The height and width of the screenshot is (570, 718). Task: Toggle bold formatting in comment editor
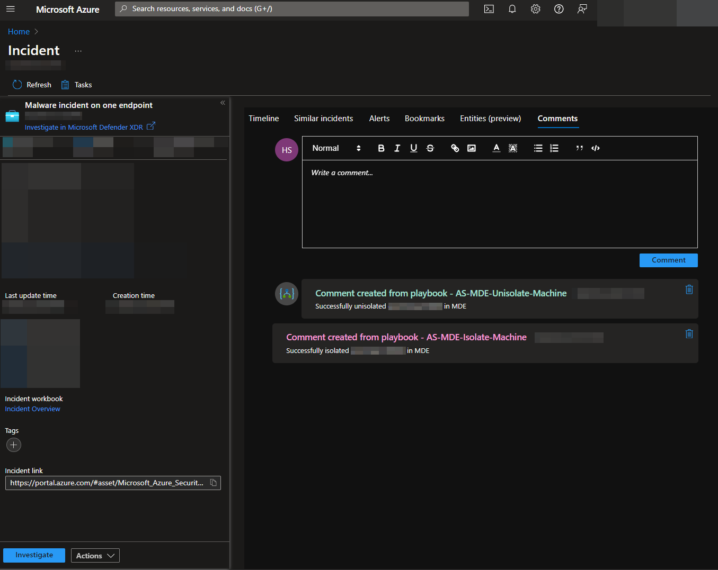click(x=381, y=148)
